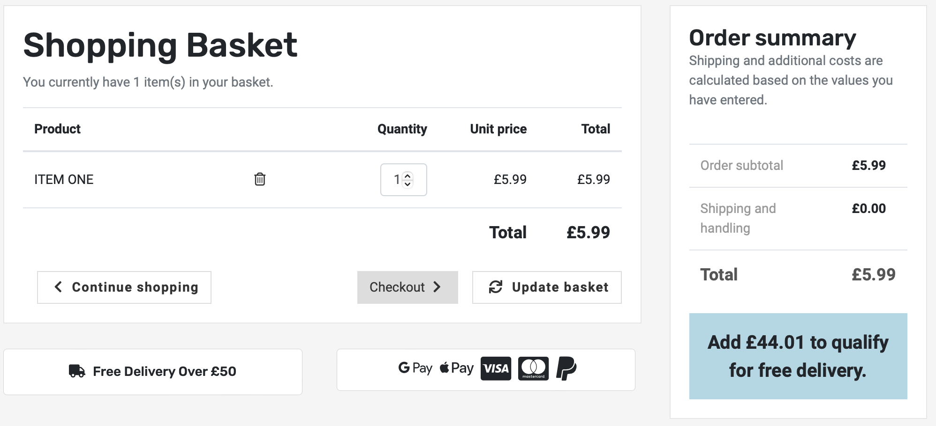This screenshot has height=426, width=936.
Task: Click the refresh icon on Update basket
Action: tap(496, 287)
